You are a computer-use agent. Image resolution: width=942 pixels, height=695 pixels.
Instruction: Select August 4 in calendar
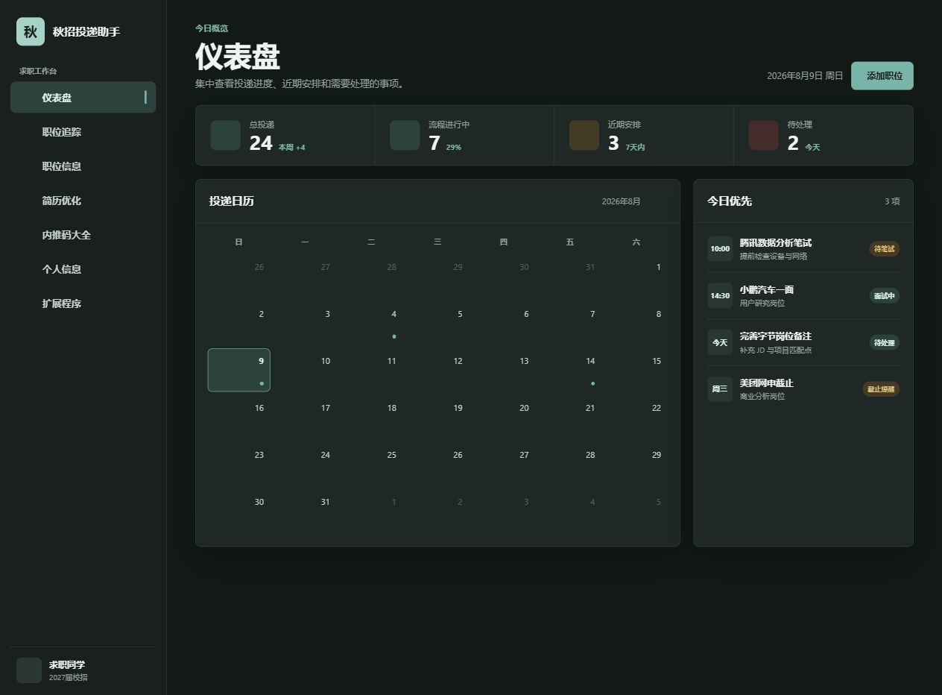point(371,323)
